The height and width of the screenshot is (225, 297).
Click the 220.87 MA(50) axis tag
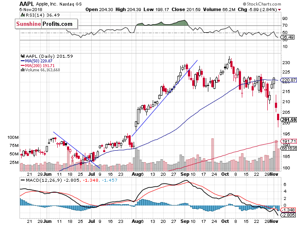tap(289, 80)
